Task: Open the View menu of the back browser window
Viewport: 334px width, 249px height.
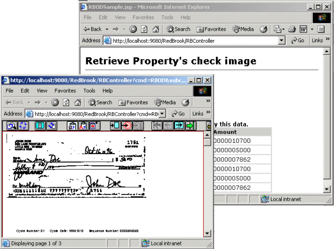Action: click(x=120, y=17)
